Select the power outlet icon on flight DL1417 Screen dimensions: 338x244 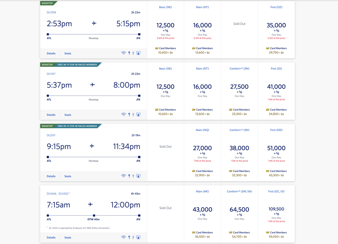point(129,115)
